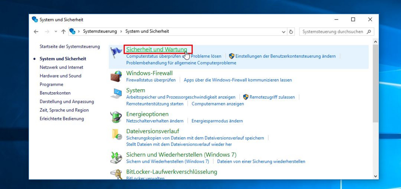
Task: Click the vertical scrollbar thumb
Action: 375,83
